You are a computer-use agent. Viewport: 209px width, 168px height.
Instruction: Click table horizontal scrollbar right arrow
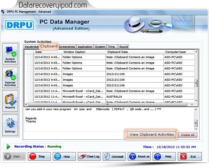click(x=192, y=105)
